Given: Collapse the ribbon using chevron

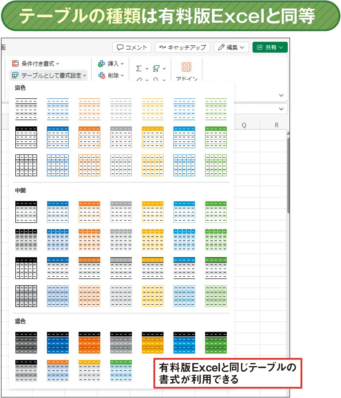Looking at the screenshot, I should (x=281, y=96).
